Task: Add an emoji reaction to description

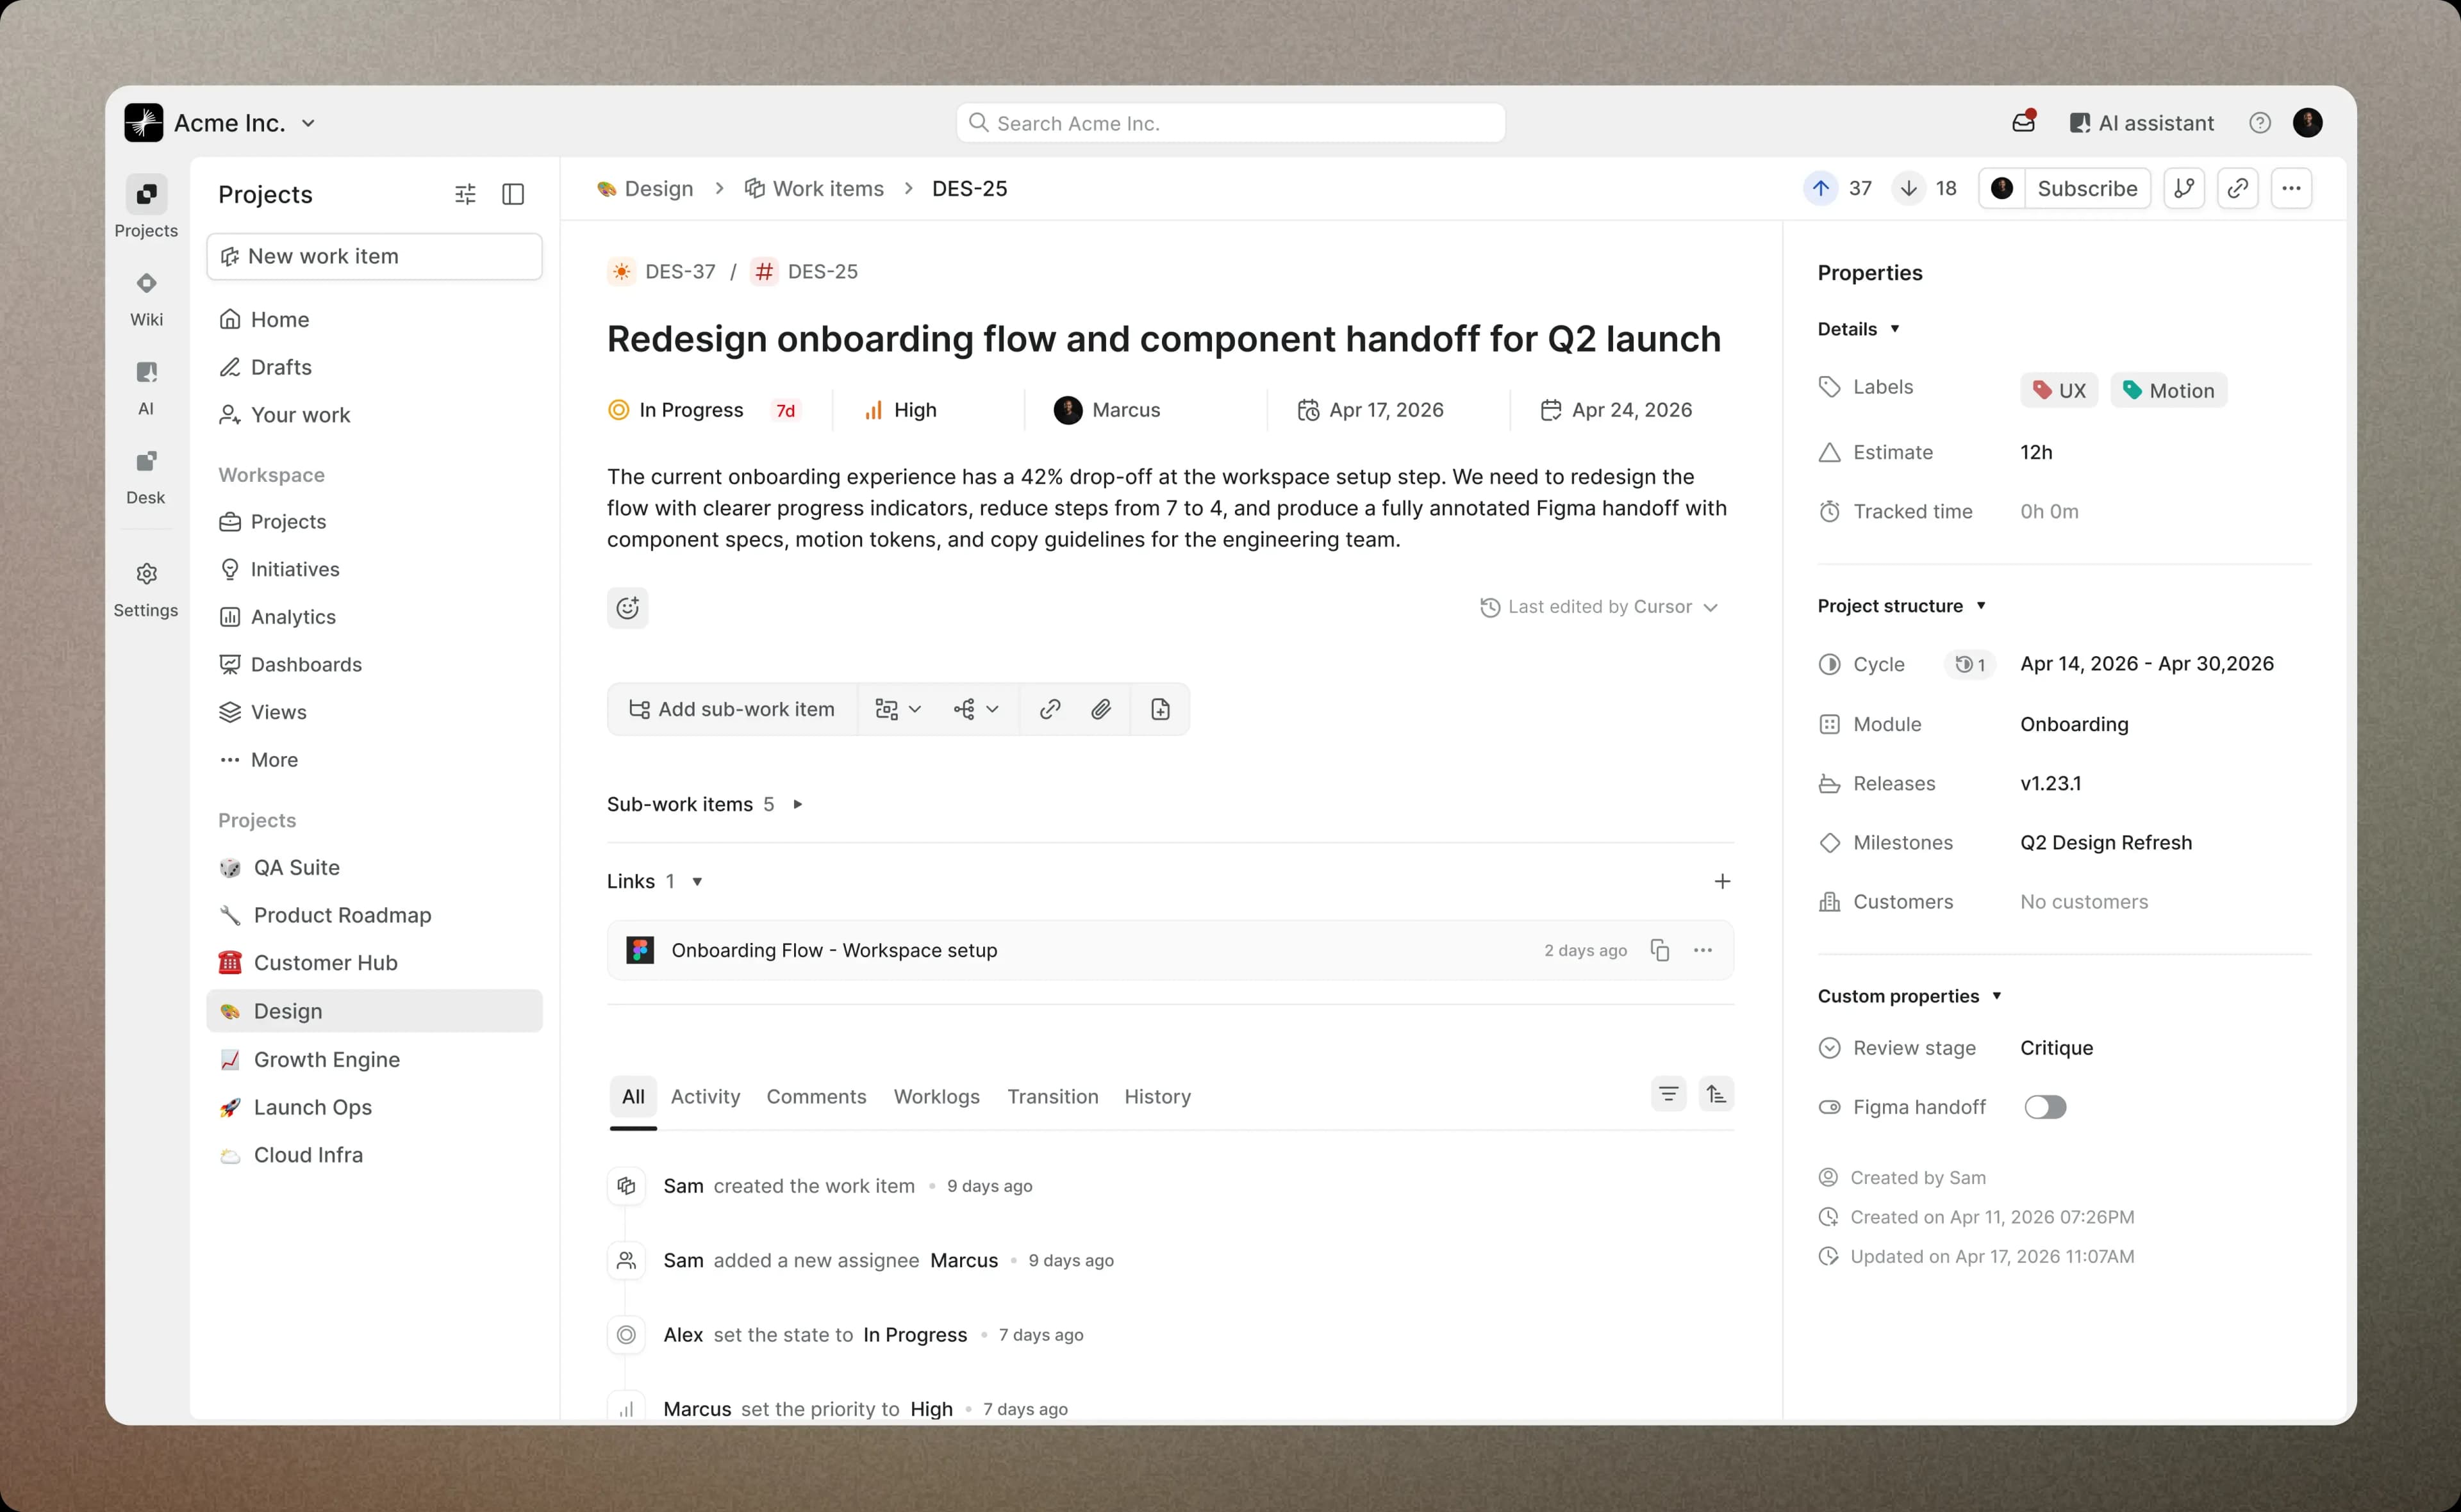Action: (x=628, y=608)
